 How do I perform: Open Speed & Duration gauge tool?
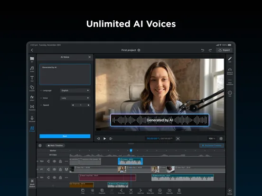(230, 71)
